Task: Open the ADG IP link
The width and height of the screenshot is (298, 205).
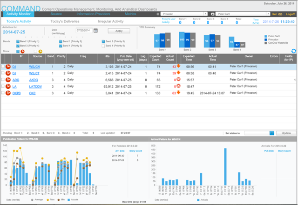Action: coord(16,80)
